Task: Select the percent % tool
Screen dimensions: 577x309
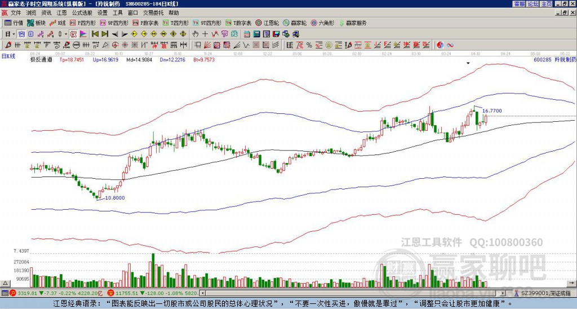Action: [x=309, y=45]
